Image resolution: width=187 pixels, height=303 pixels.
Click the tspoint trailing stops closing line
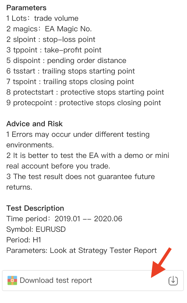[x=70, y=81]
